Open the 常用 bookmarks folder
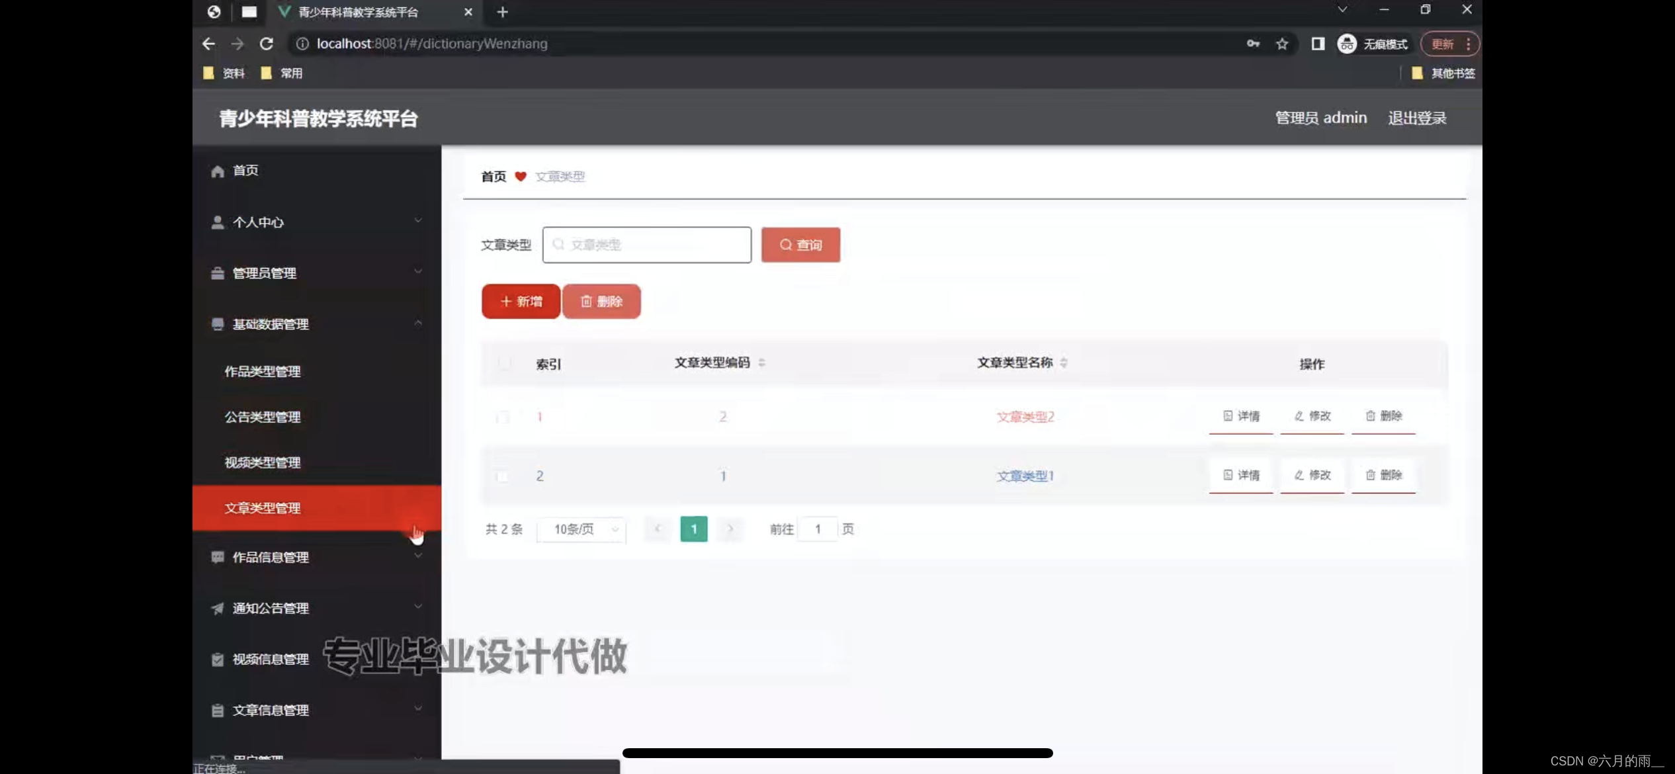This screenshot has width=1675, height=774. point(282,73)
